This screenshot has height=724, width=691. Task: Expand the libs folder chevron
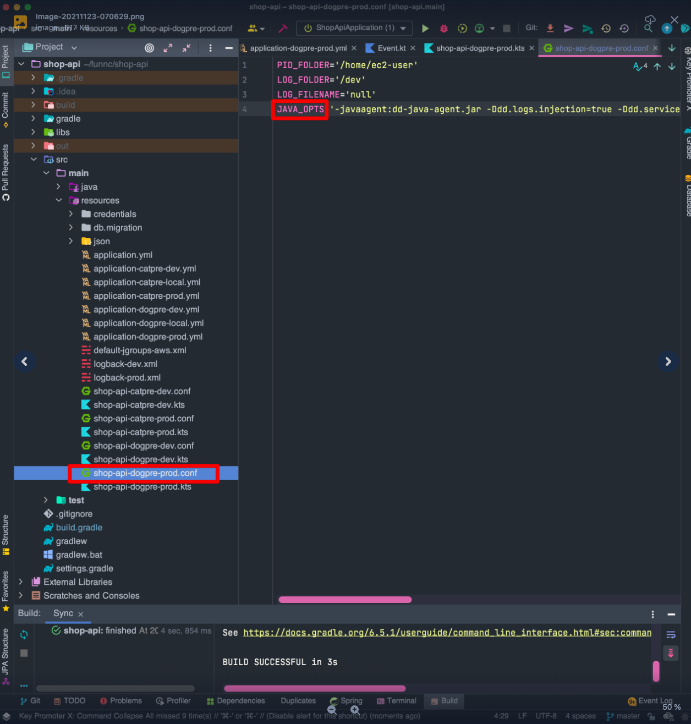pos(33,132)
